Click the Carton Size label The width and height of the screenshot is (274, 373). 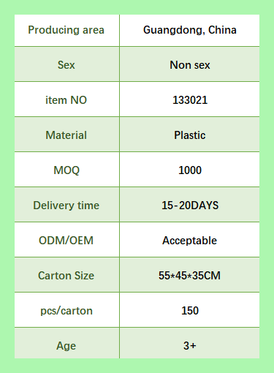66,276
